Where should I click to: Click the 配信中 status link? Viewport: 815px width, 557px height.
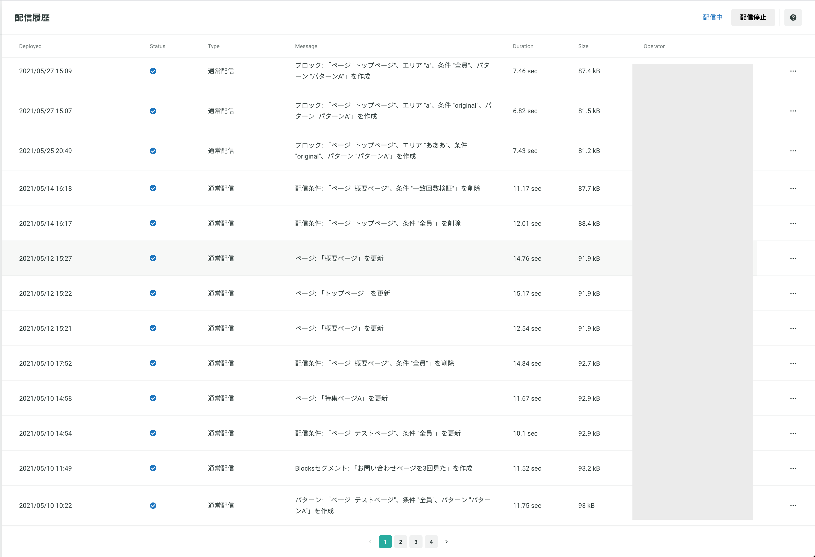713,17
